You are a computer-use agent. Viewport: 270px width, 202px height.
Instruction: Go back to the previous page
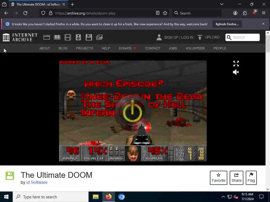(6, 13)
